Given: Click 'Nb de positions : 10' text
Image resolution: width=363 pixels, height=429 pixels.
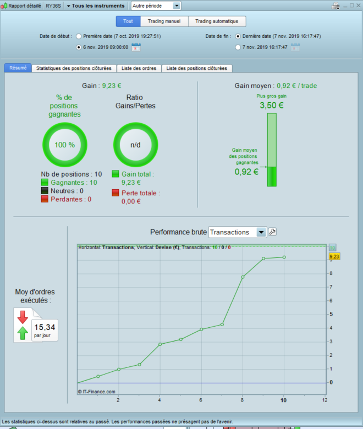Looking at the screenshot, I should 71,174.
